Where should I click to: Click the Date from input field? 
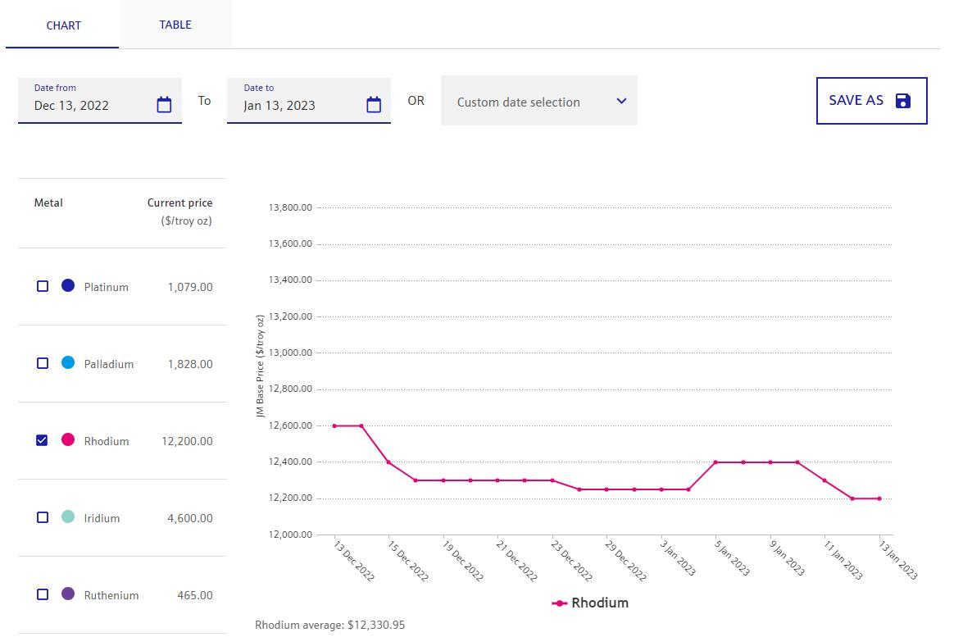coord(90,105)
